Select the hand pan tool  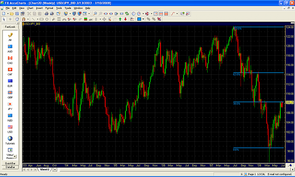17,19
